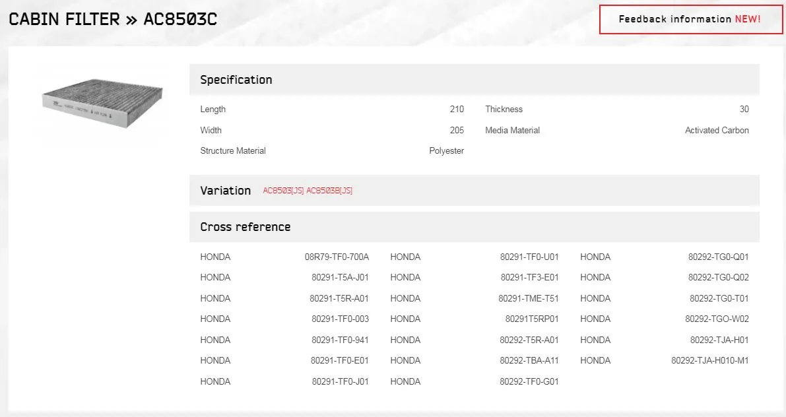This screenshot has width=786, height=417.
Task: Click Honda part number 80291-T5A-J01
Action: [x=340, y=277]
